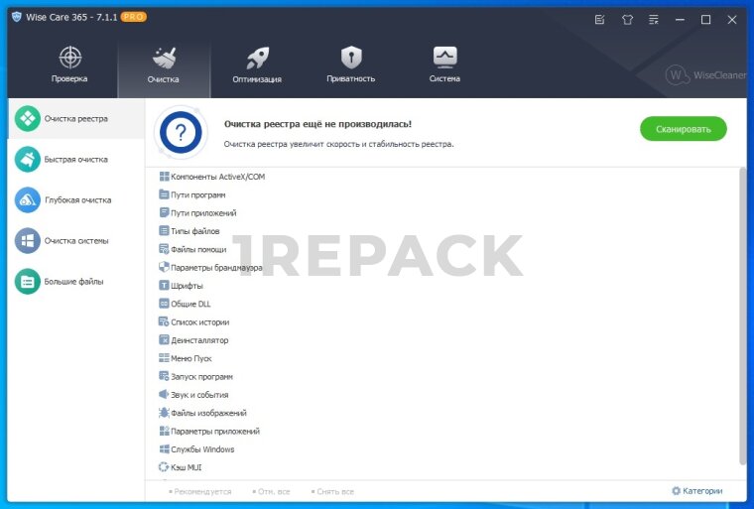Click the blue question mark status icon
Viewport: 754px width, 509px height.
(184, 133)
